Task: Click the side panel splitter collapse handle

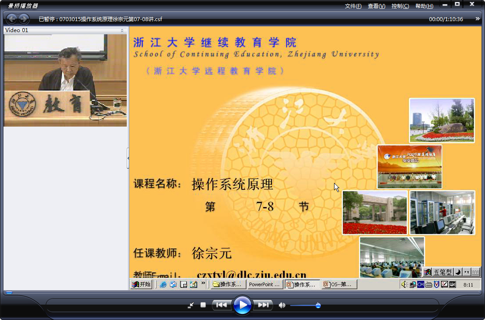Action: point(128,158)
